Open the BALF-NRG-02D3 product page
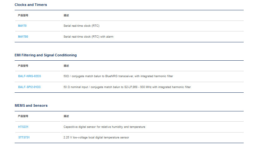Viewport: 253px width, 149px height. (30, 76)
